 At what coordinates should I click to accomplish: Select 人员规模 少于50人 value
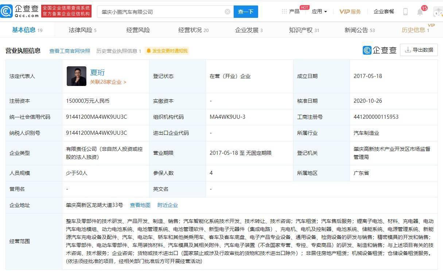[x=77, y=173]
